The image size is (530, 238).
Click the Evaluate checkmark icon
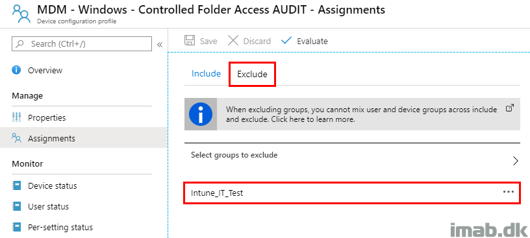pyautogui.click(x=286, y=40)
